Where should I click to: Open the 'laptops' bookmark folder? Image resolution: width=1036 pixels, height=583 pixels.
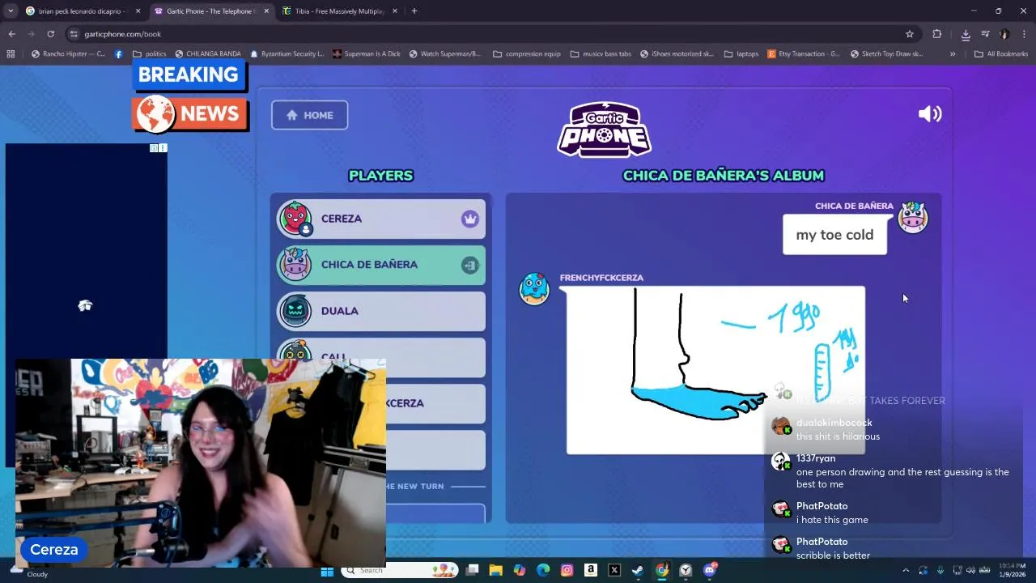tap(741, 54)
